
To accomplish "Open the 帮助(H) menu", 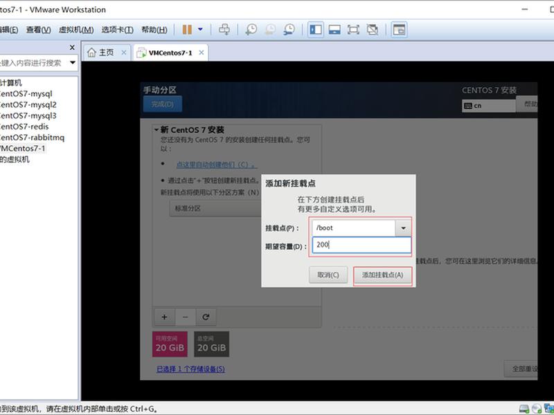I will (154, 30).
